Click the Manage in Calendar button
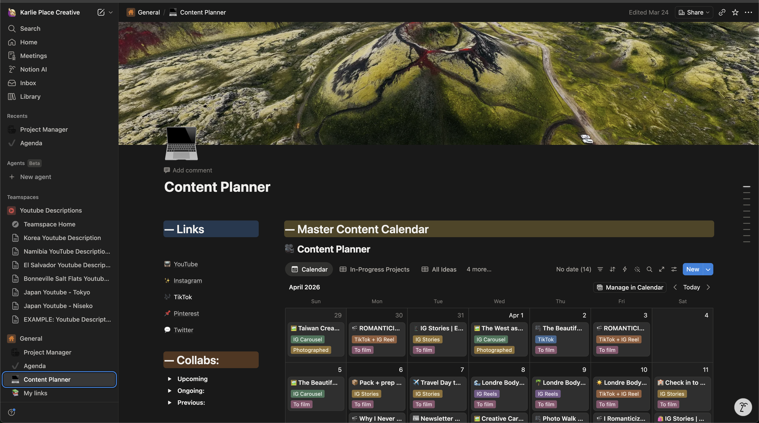This screenshot has height=423, width=759. [630, 287]
